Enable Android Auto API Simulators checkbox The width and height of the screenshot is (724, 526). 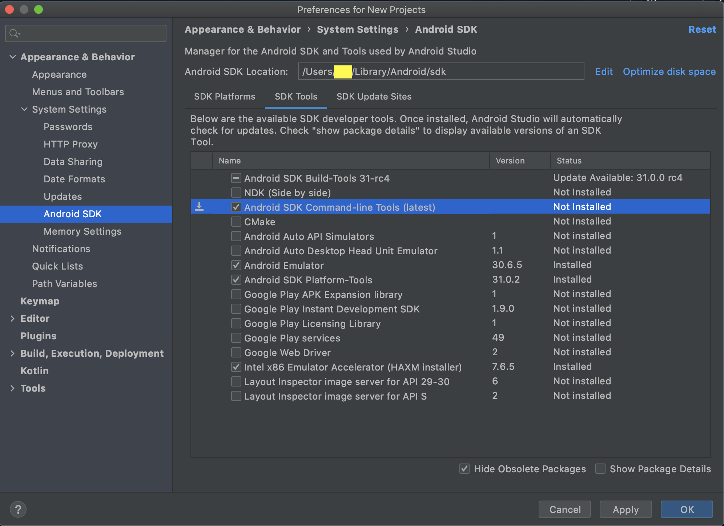[236, 236]
